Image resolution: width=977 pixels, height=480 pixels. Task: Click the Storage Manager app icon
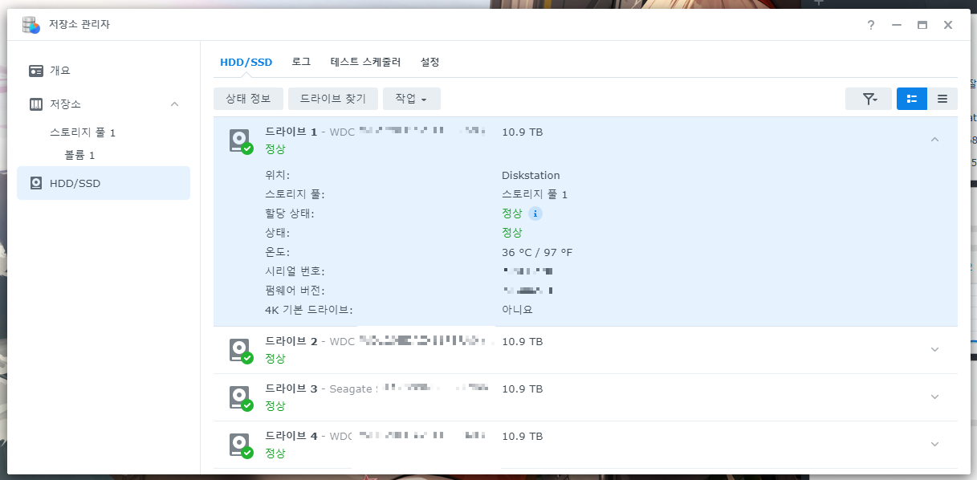click(31, 25)
